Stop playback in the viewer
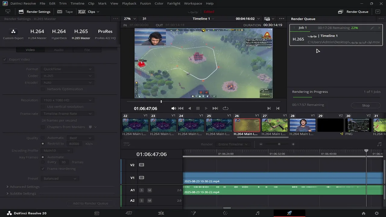This screenshot has width=386, height=217. pos(198,108)
